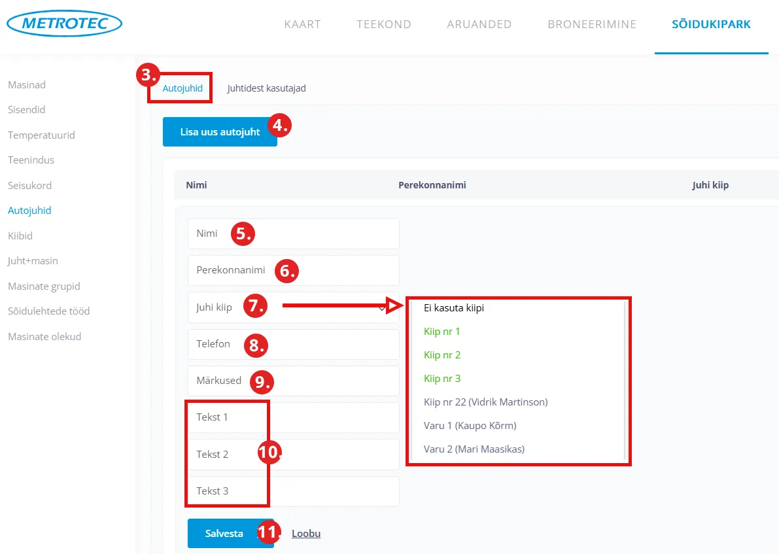Click the Salvesta button
This screenshot has width=779, height=554.
pyautogui.click(x=224, y=533)
